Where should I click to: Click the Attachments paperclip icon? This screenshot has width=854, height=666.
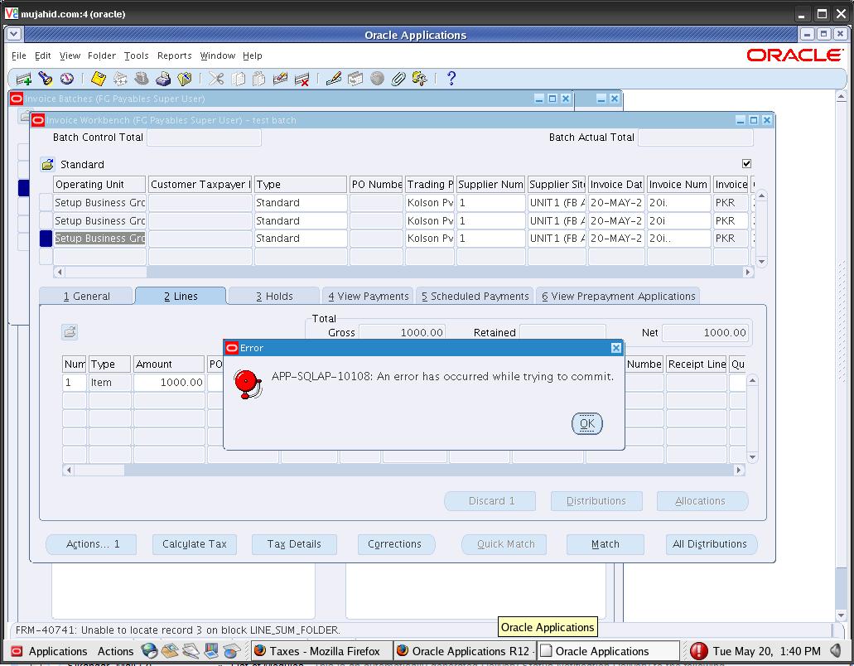point(398,79)
